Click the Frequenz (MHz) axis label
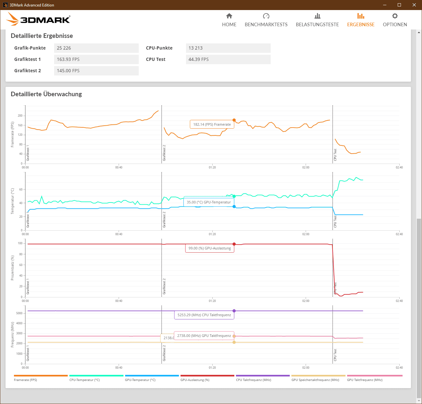This screenshot has height=404, width=422. [x=12, y=335]
